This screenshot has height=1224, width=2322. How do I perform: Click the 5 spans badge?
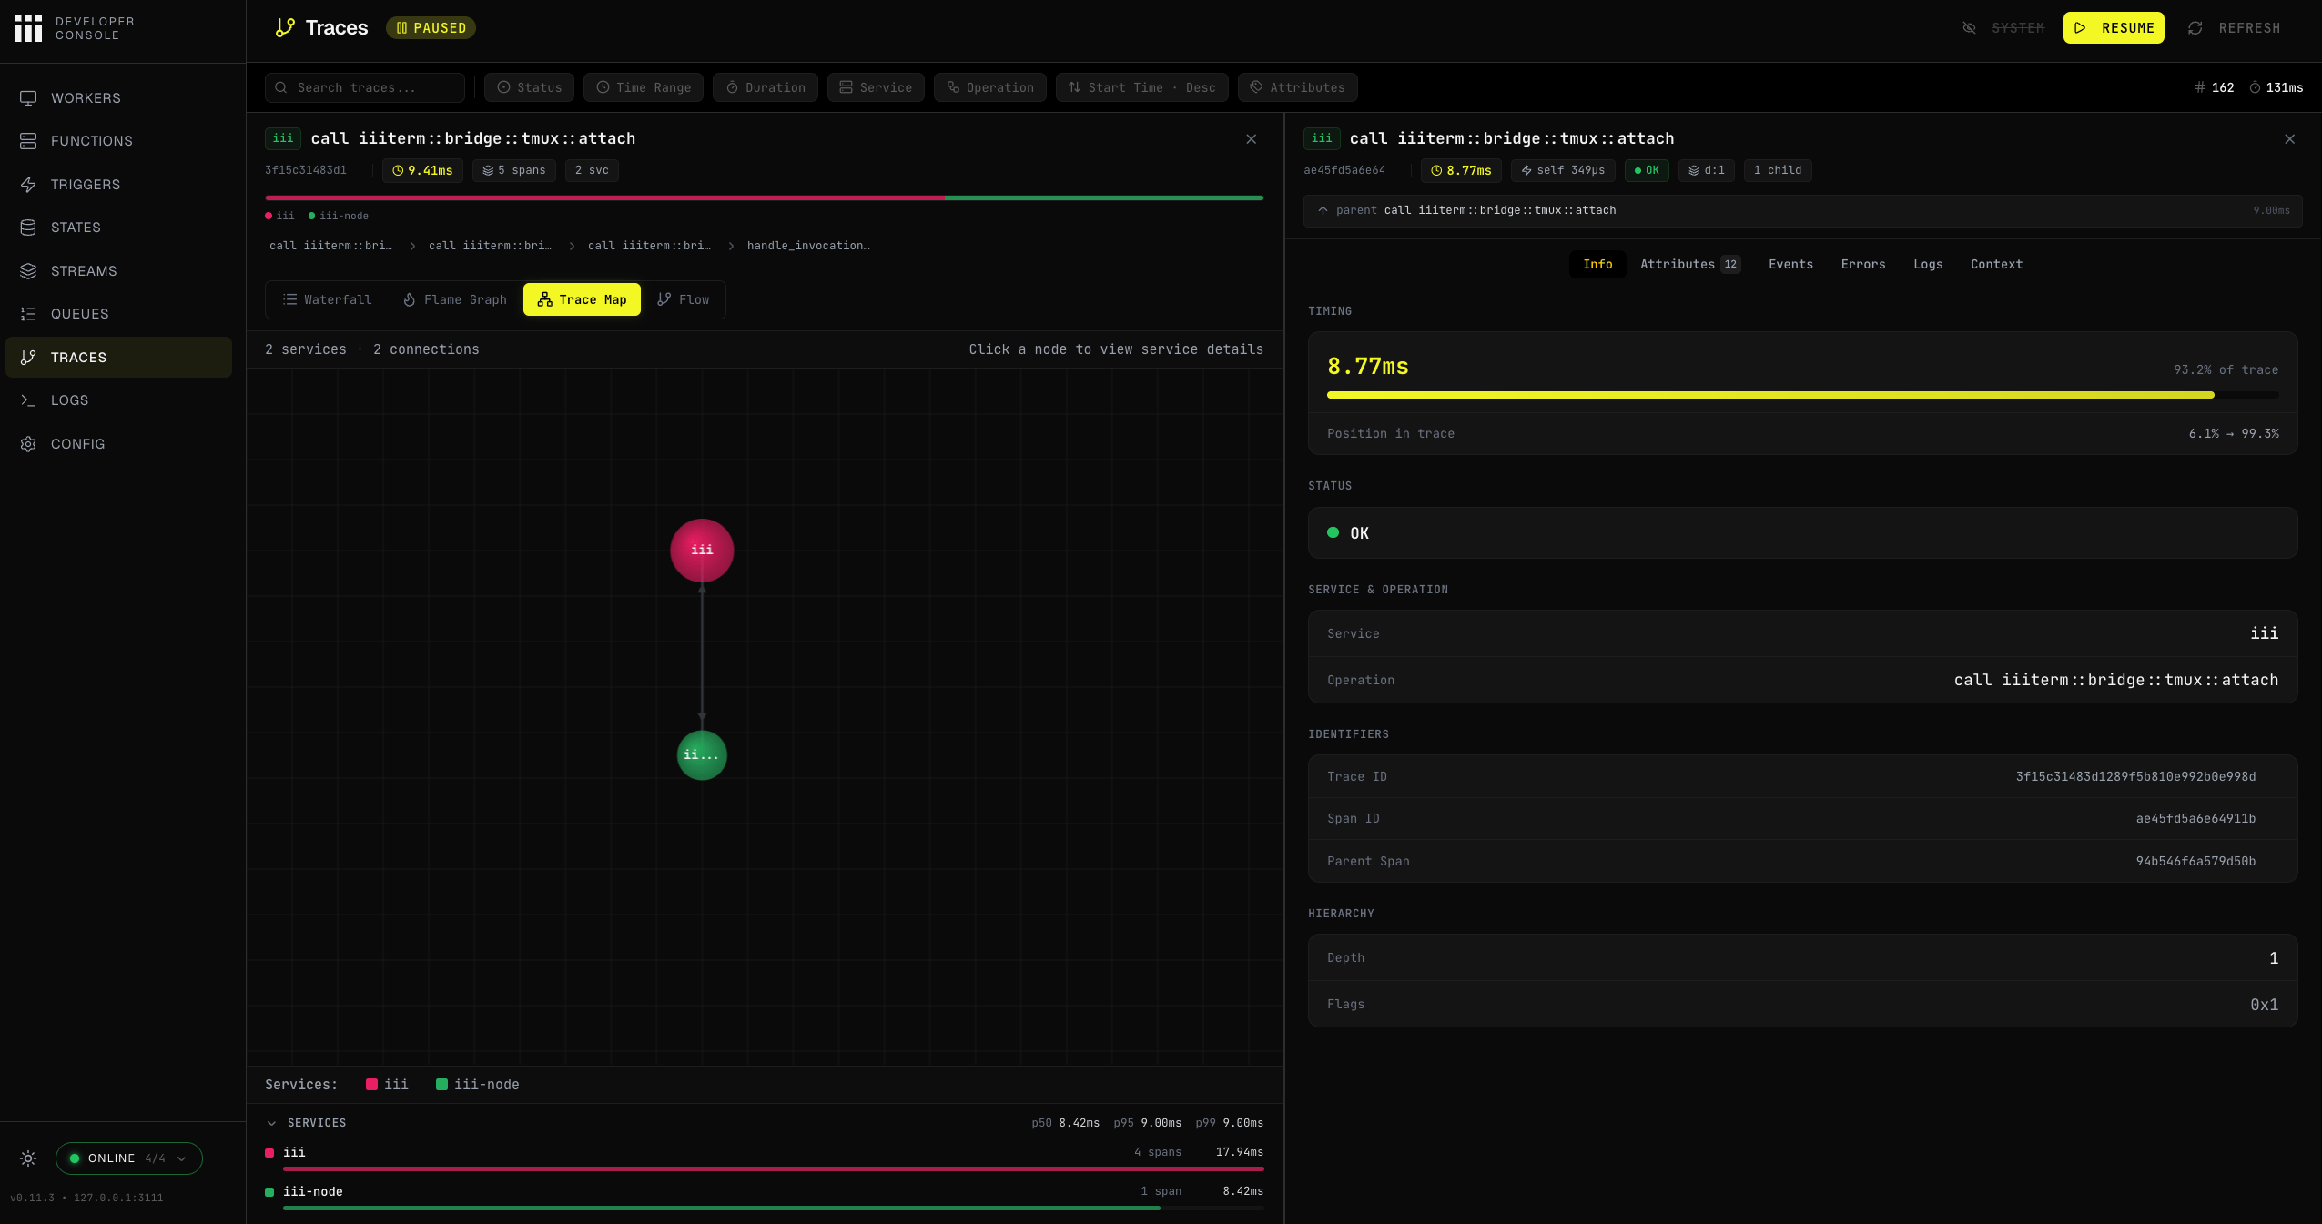pyautogui.click(x=514, y=171)
